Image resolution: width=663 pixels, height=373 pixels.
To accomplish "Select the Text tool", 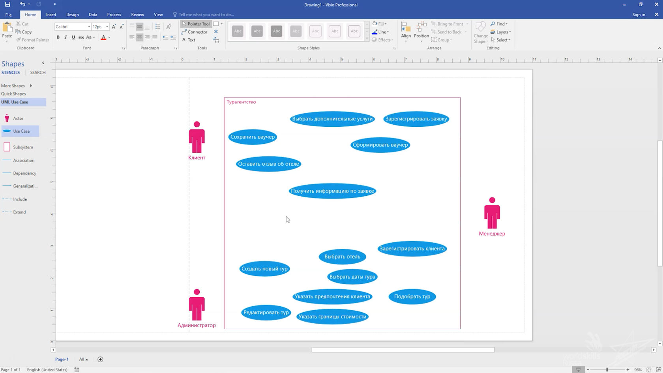I will pyautogui.click(x=189, y=40).
